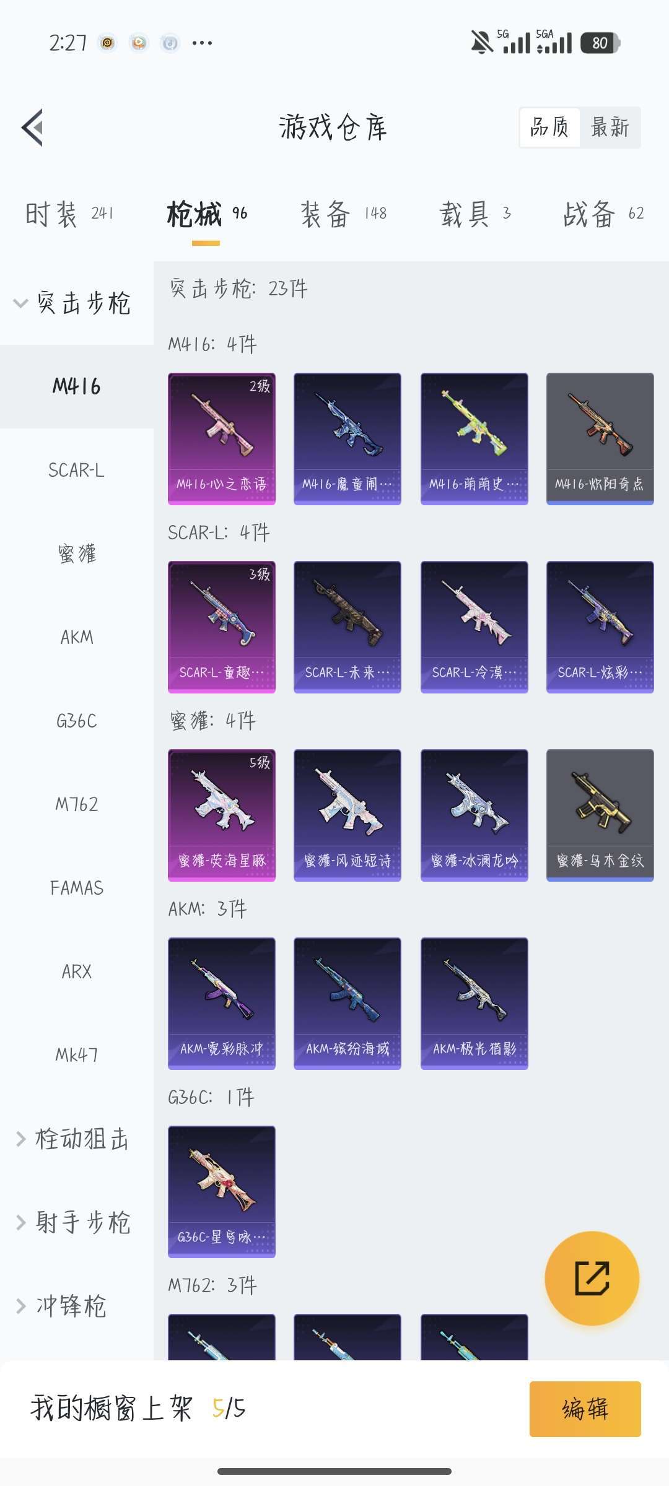669x1486 pixels.
Task: Tap the orange share floating button
Action: click(x=592, y=1278)
